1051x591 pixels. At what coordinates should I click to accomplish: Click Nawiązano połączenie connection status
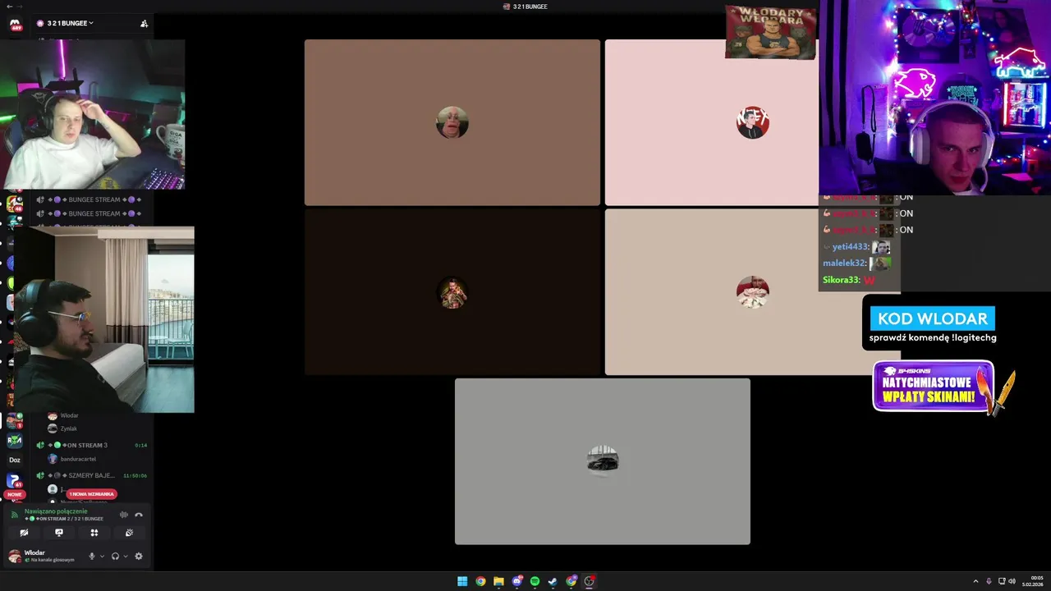(56, 511)
